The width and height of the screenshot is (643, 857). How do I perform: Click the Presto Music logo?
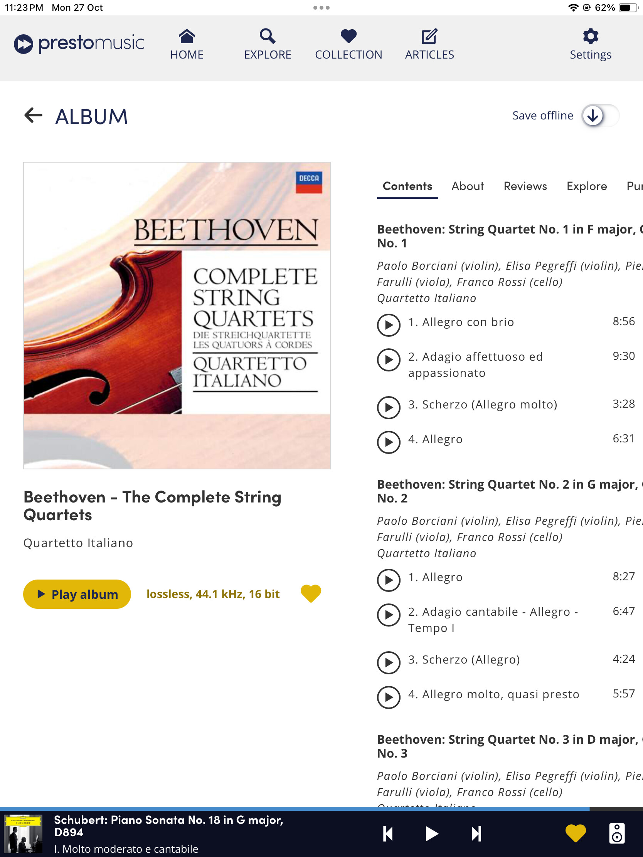tap(79, 44)
